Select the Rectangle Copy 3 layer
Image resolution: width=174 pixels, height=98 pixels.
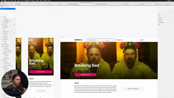[8, 21]
